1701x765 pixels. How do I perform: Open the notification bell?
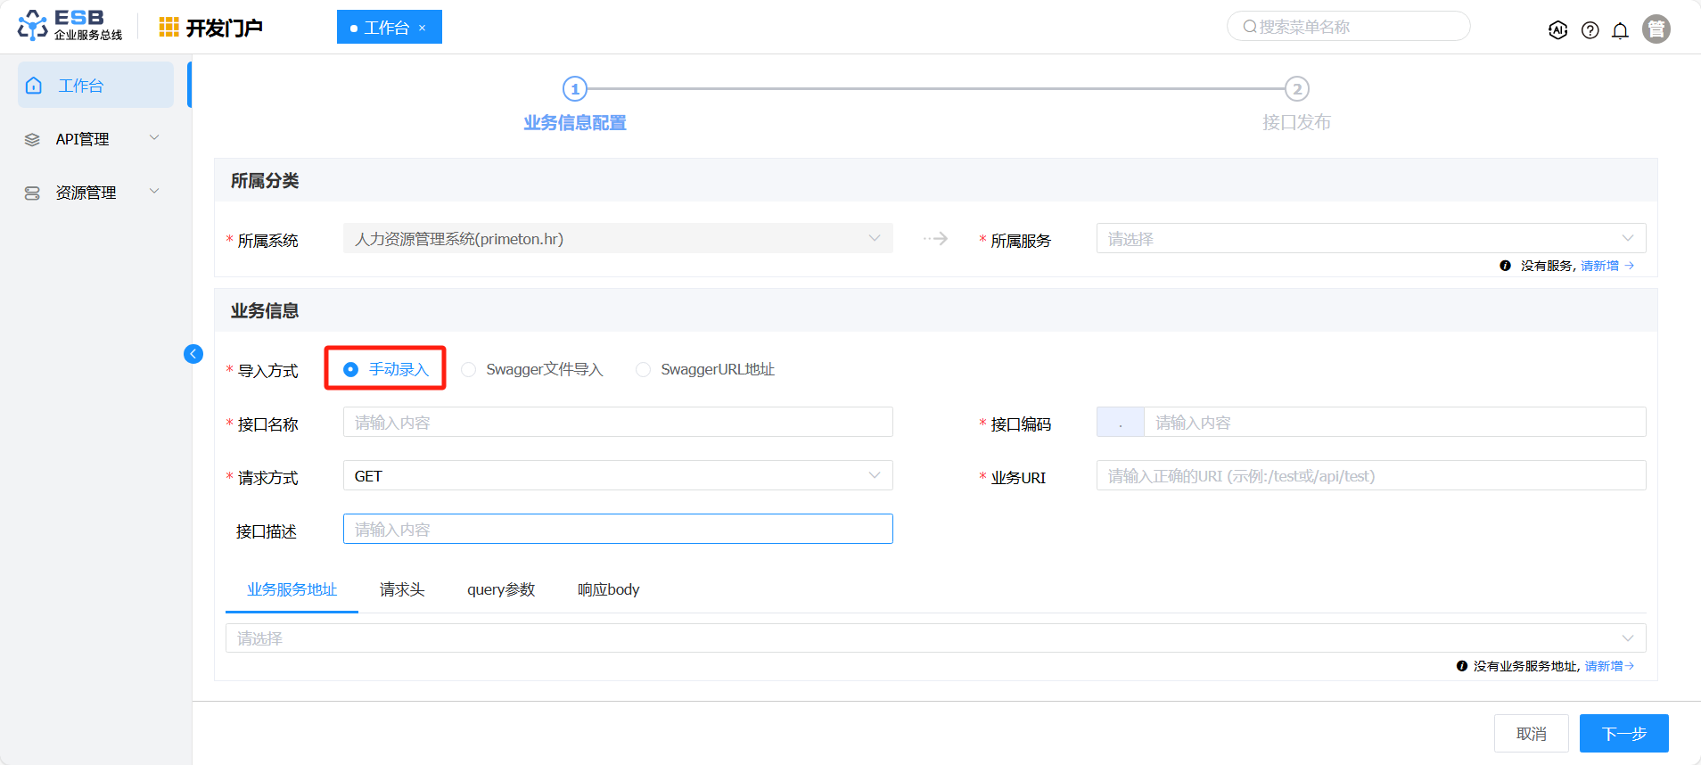[1620, 30]
